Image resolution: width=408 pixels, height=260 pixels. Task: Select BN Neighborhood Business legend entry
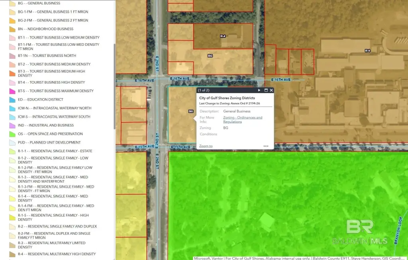tap(45, 29)
